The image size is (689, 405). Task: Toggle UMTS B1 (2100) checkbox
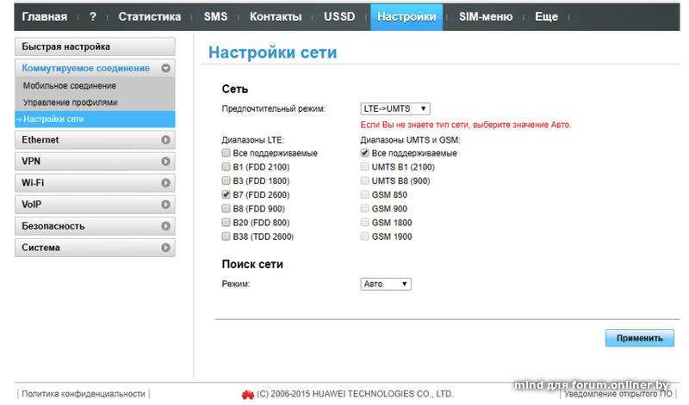[364, 167]
